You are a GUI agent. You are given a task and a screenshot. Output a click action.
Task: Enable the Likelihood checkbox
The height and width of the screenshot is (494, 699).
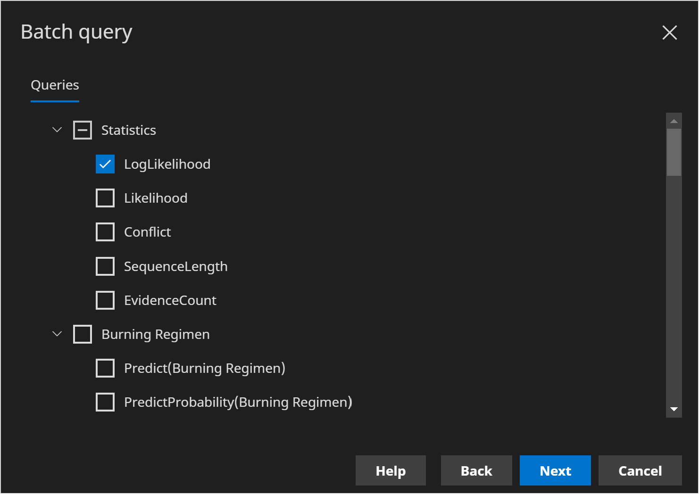point(105,198)
